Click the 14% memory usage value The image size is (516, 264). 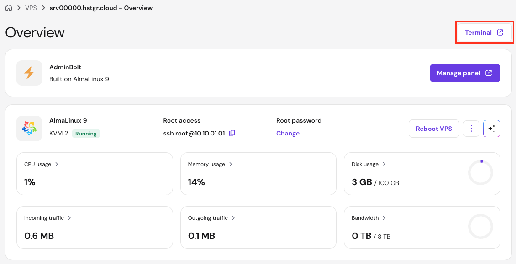pos(196,182)
